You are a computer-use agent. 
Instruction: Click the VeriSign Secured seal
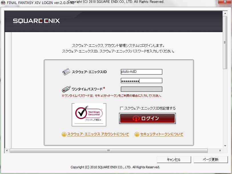click(89, 115)
